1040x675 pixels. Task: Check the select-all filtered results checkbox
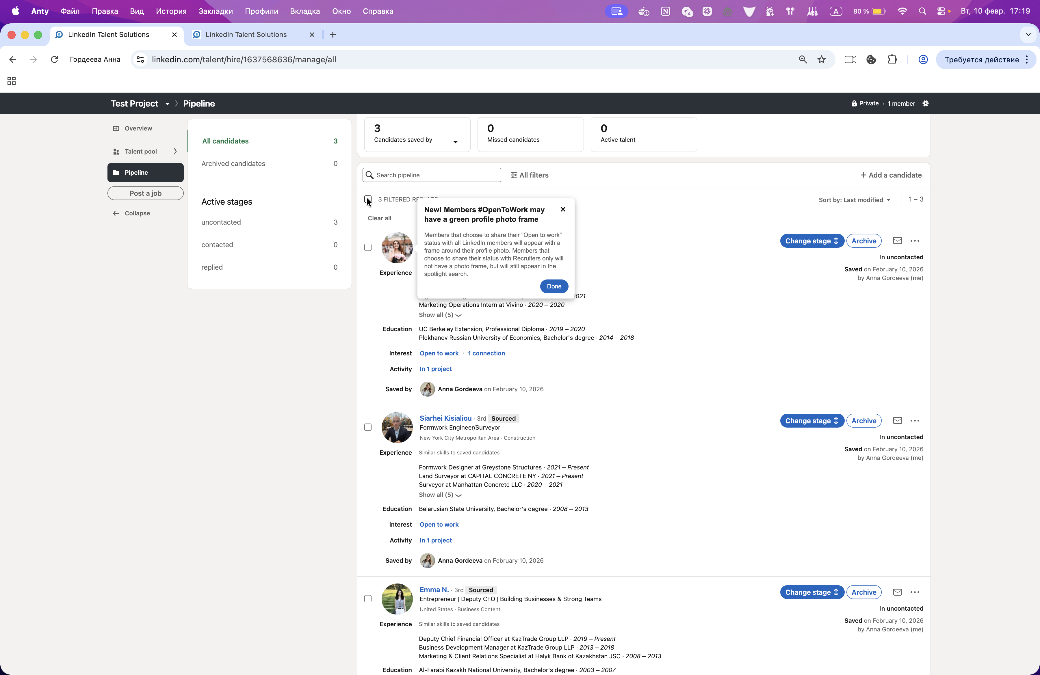click(x=368, y=199)
